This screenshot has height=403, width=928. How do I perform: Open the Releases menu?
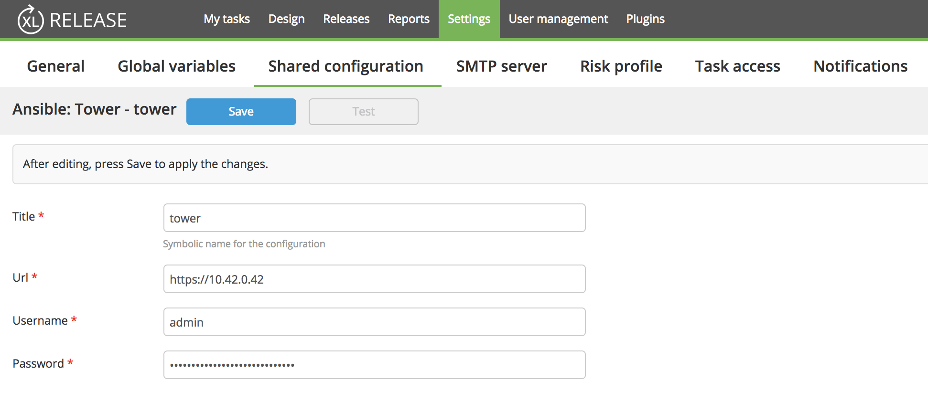click(346, 19)
